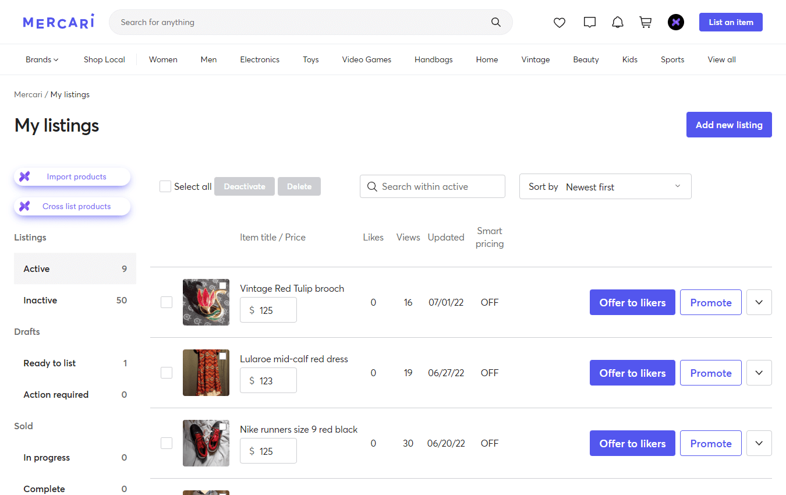The height and width of the screenshot is (495, 786).
Task: Expand the Brands menu dropdown
Action: tap(41, 59)
